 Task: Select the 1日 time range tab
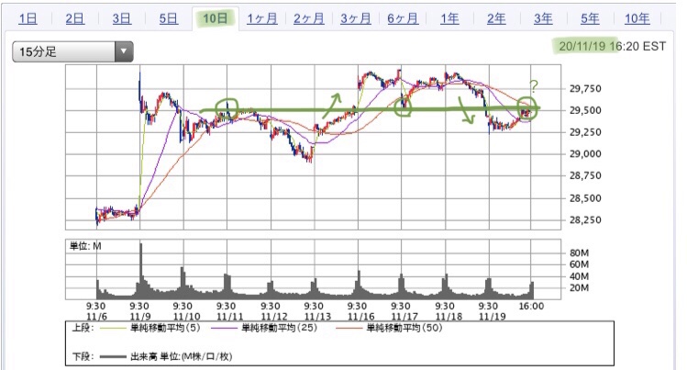(x=28, y=18)
